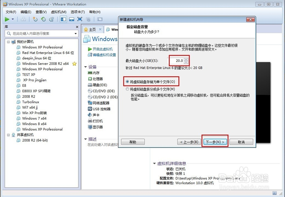The height and width of the screenshot is (197, 285).
Task: Click the revert to snapshot icon
Action: click(43, 19)
